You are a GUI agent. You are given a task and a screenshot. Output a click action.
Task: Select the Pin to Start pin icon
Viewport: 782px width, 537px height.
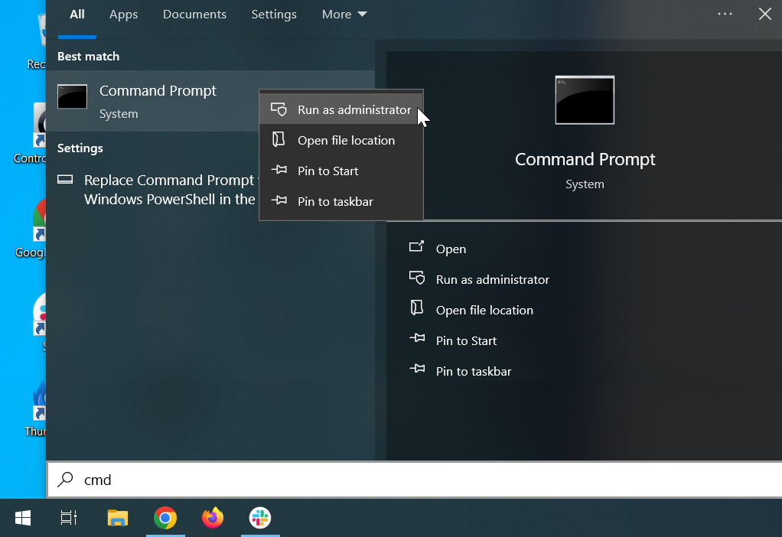pyautogui.click(x=279, y=171)
